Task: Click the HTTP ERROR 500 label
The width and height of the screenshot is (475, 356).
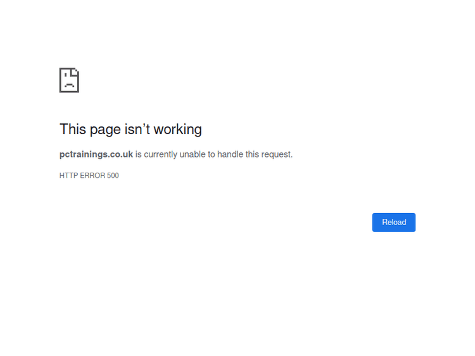Action: pyautogui.click(x=89, y=176)
